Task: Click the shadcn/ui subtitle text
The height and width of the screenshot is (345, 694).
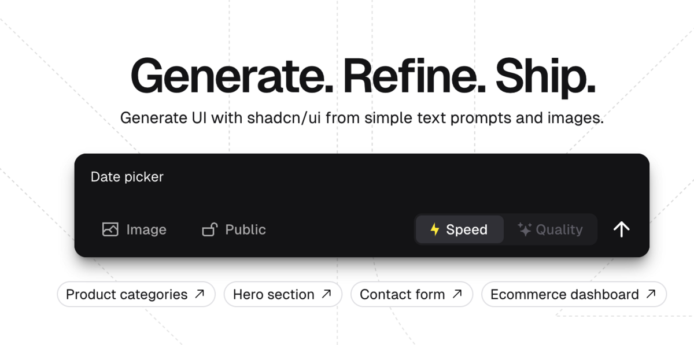Action: coord(362,118)
